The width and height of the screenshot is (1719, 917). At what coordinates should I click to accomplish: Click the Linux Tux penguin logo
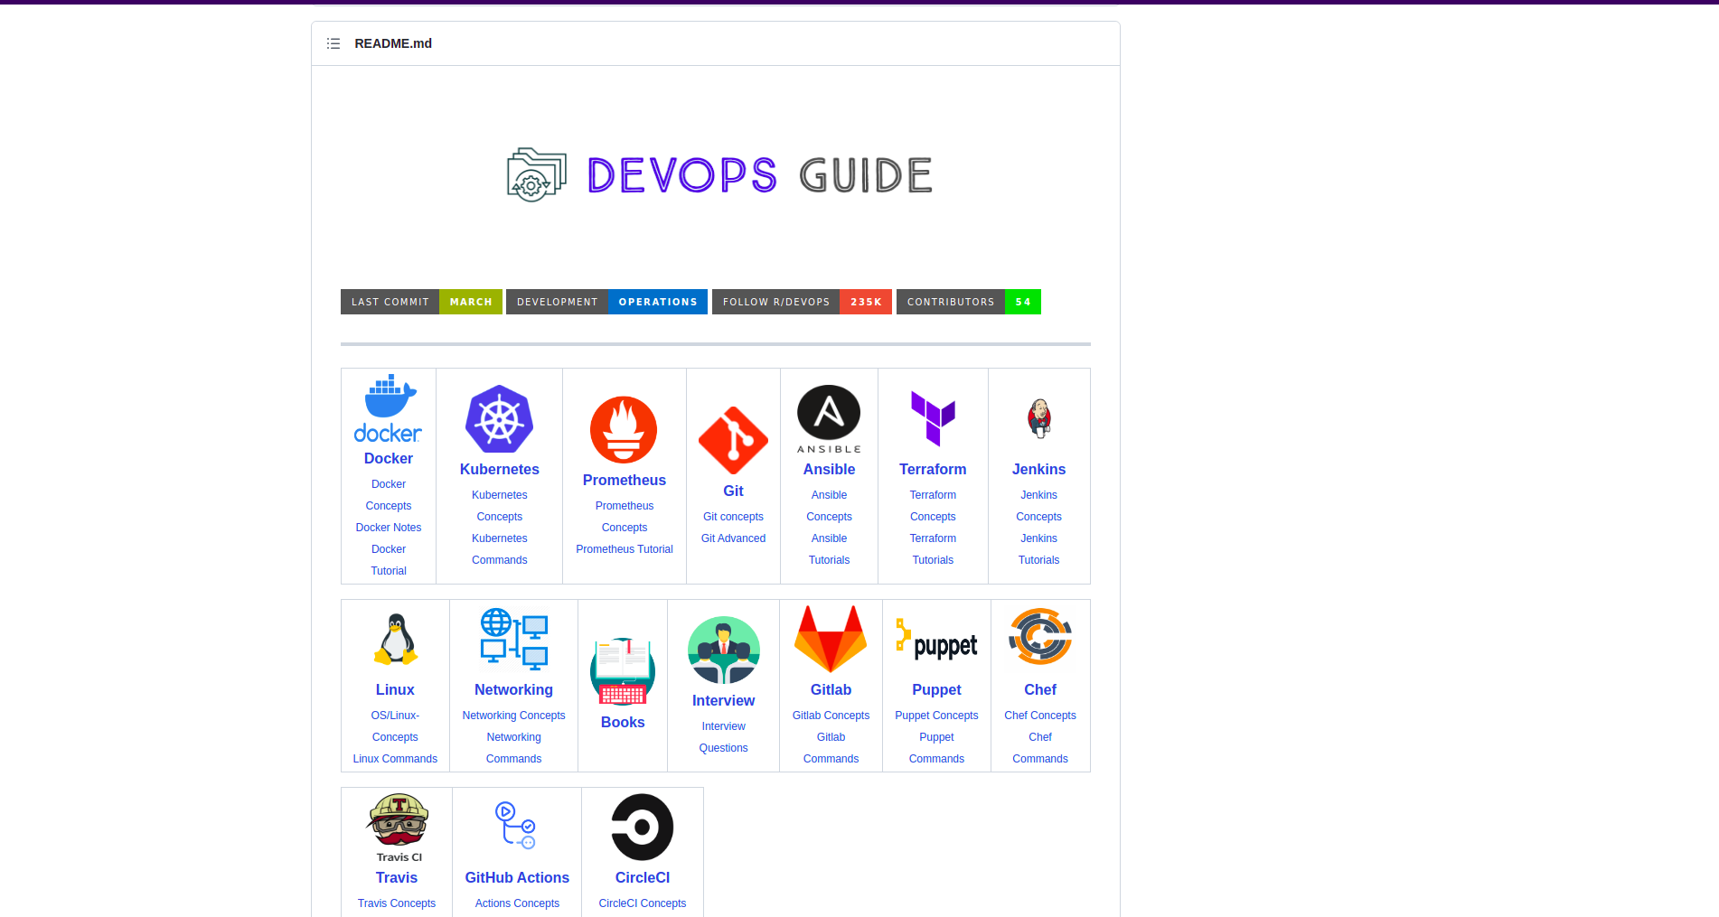point(396,640)
